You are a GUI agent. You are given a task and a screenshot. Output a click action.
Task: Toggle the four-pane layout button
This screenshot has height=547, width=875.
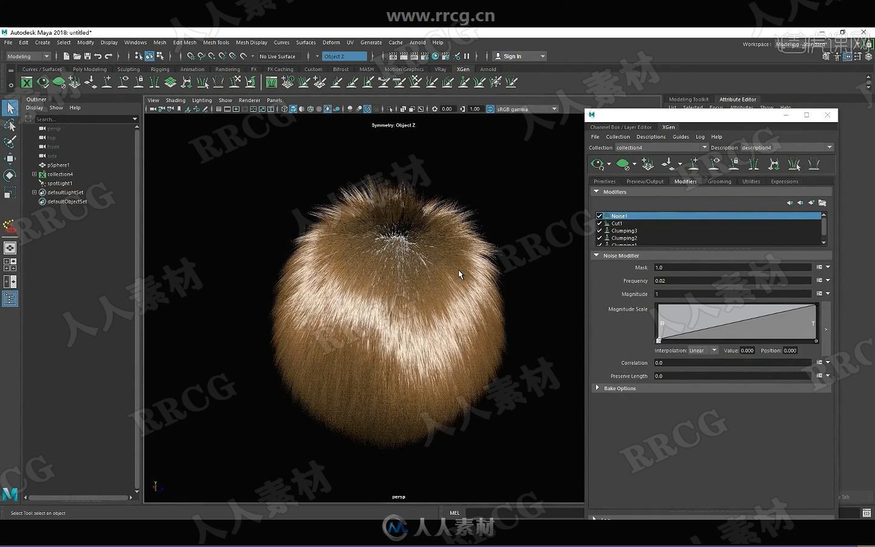point(10,265)
